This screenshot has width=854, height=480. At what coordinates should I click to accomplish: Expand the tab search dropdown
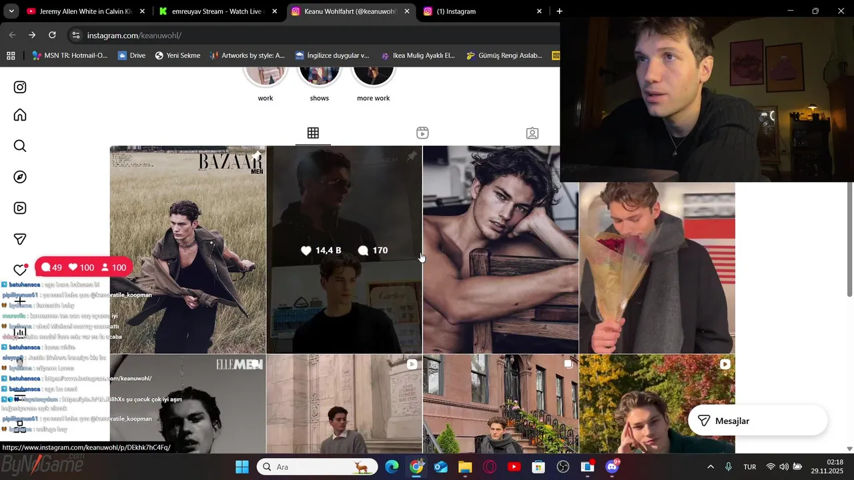click(x=11, y=11)
